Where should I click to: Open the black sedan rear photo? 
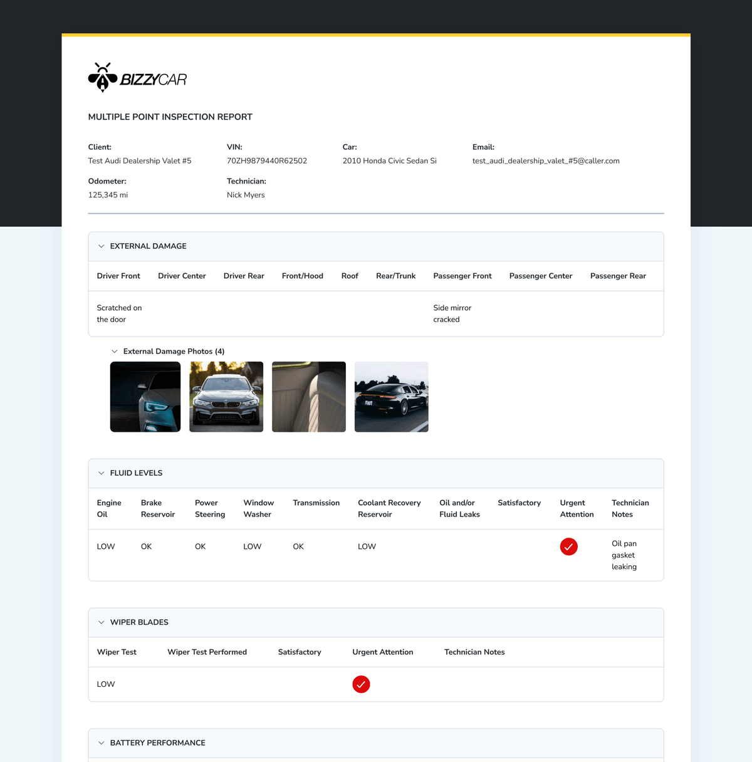391,396
